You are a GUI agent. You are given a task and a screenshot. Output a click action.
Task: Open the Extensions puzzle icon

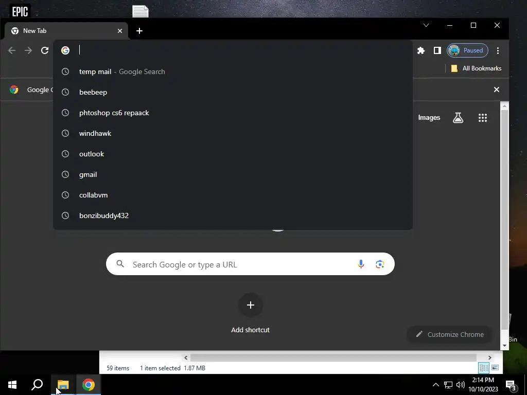pyautogui.click(x=421, y=50)
